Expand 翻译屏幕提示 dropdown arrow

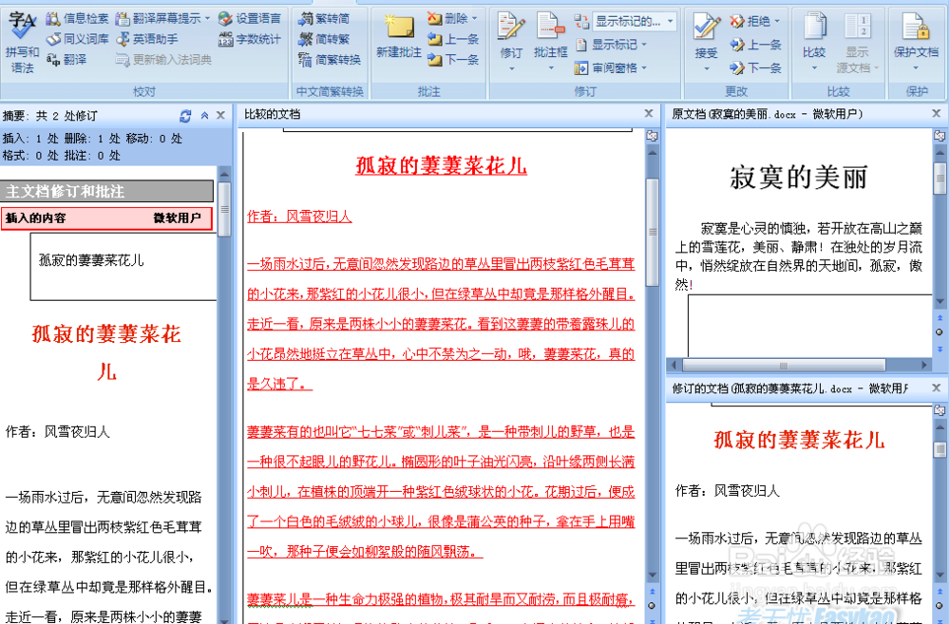click(x=207, y=19)
